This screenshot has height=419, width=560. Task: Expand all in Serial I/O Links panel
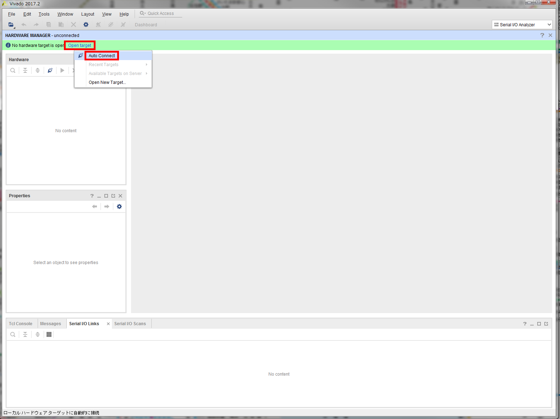pyautogui.click(x=38, y=334)
